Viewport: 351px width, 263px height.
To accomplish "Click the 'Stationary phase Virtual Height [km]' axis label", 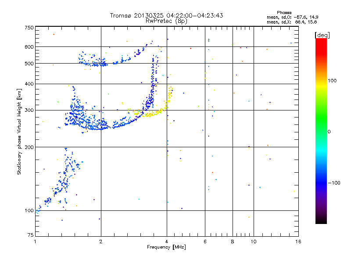I will 19,132.
